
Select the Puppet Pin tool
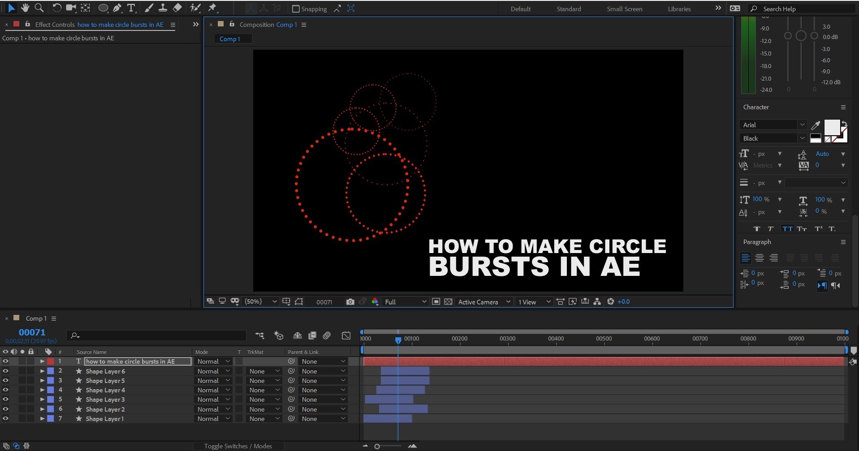pyautogui.click(x=212, y=8)
